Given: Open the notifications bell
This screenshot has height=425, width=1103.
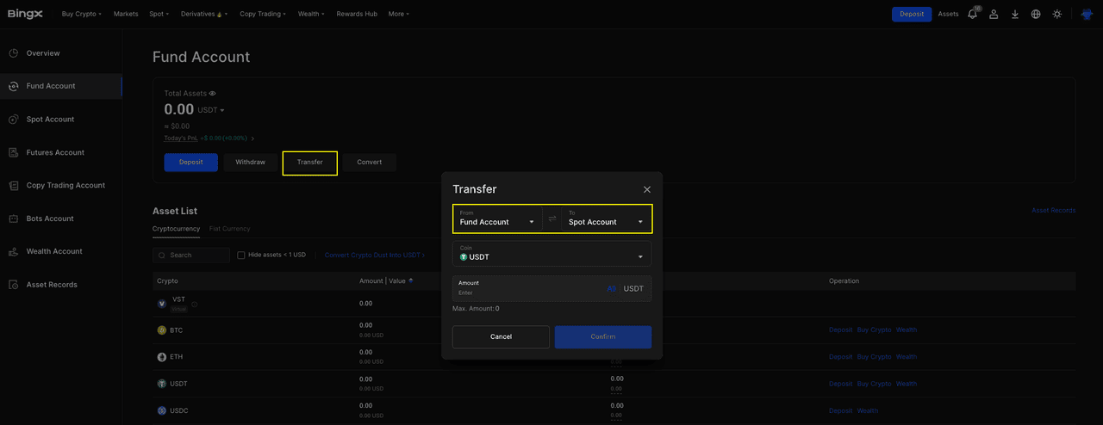Looking at the screenshot, I should (972, 14).
